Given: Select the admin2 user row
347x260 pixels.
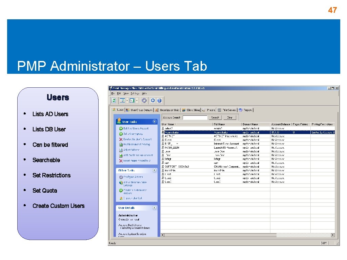Looking at the screenshot, I should (248, 128).
